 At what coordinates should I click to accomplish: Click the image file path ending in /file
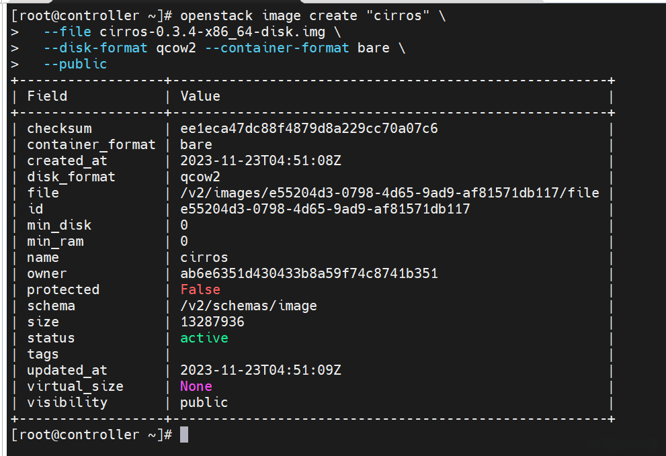[389, 193]
